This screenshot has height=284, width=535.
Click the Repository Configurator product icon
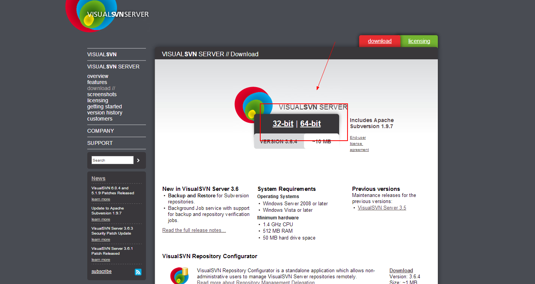179,275
